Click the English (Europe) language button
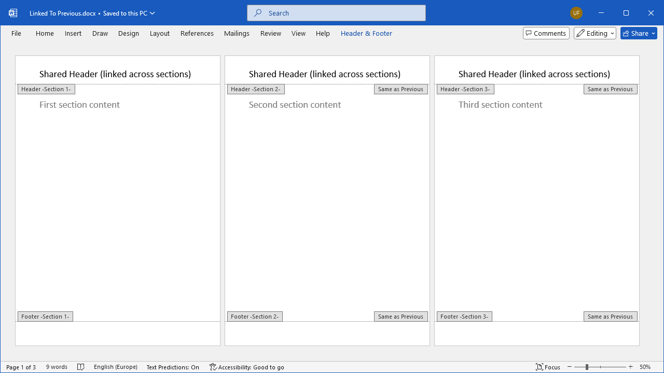Viewport: 664px width, 373px height. [115, 367]
